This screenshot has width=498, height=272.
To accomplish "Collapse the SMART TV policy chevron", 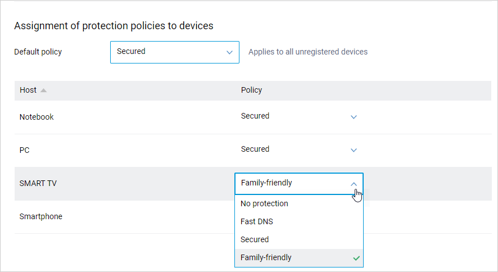I will [354, 183].
